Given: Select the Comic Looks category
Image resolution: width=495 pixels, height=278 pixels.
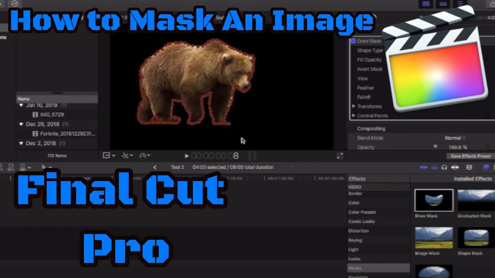Looking at the screenshot, I should [361, 221].
